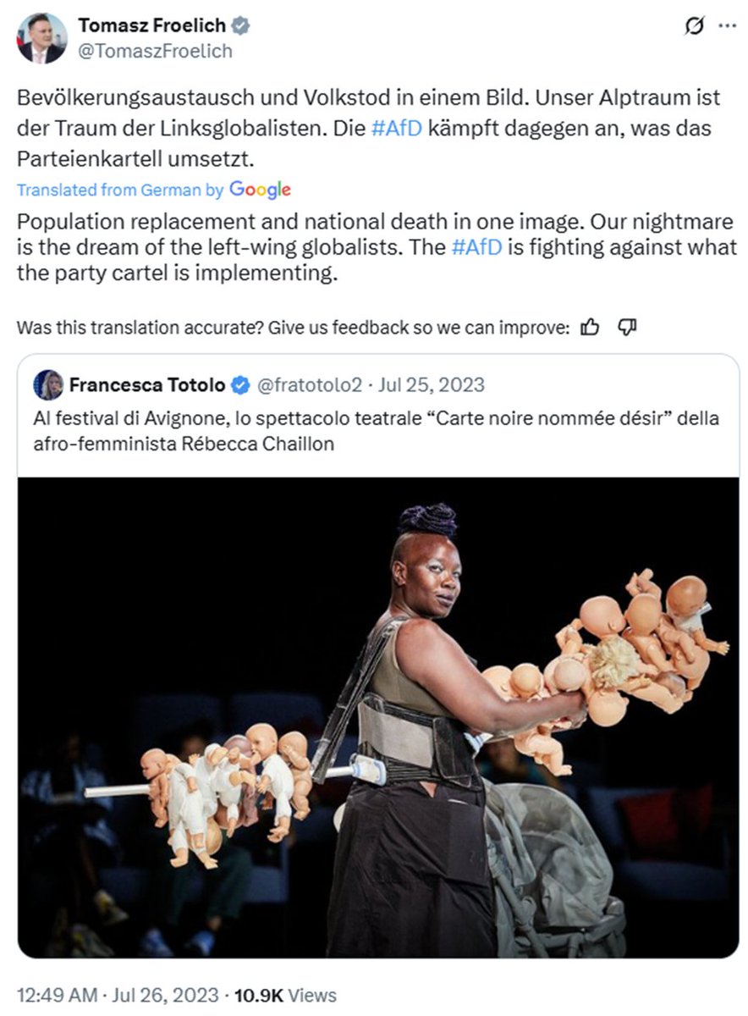The height and width of the screenshot is (1016, 748).
Task: Click the @fratotolo2 handle
Action: pyautogui.click(x=308, y=385)
